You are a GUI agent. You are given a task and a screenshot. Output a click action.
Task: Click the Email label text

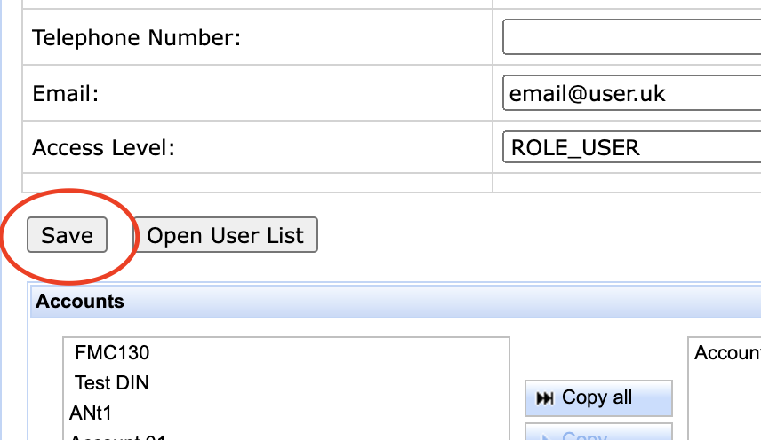click(65, 94)
